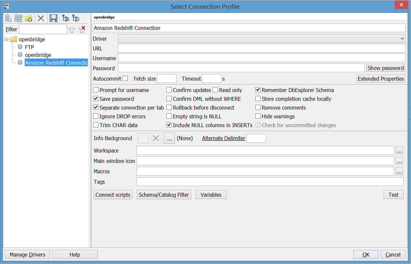Open the Driver dropdown list
The height and width of the screenshot is (264, 411).
coord(262,39)
